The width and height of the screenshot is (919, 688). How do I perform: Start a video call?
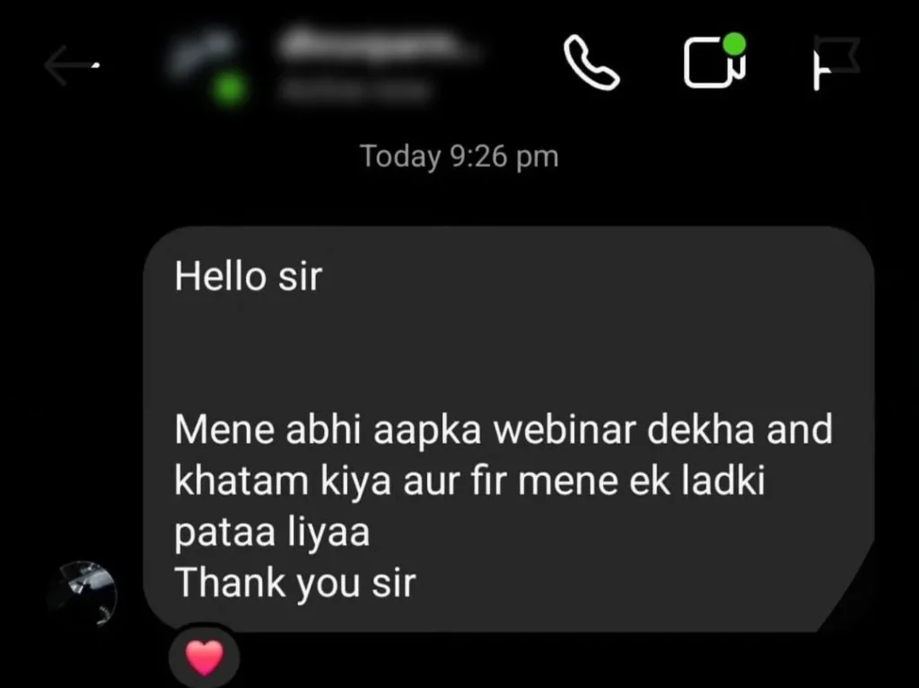tap(715, 62)
